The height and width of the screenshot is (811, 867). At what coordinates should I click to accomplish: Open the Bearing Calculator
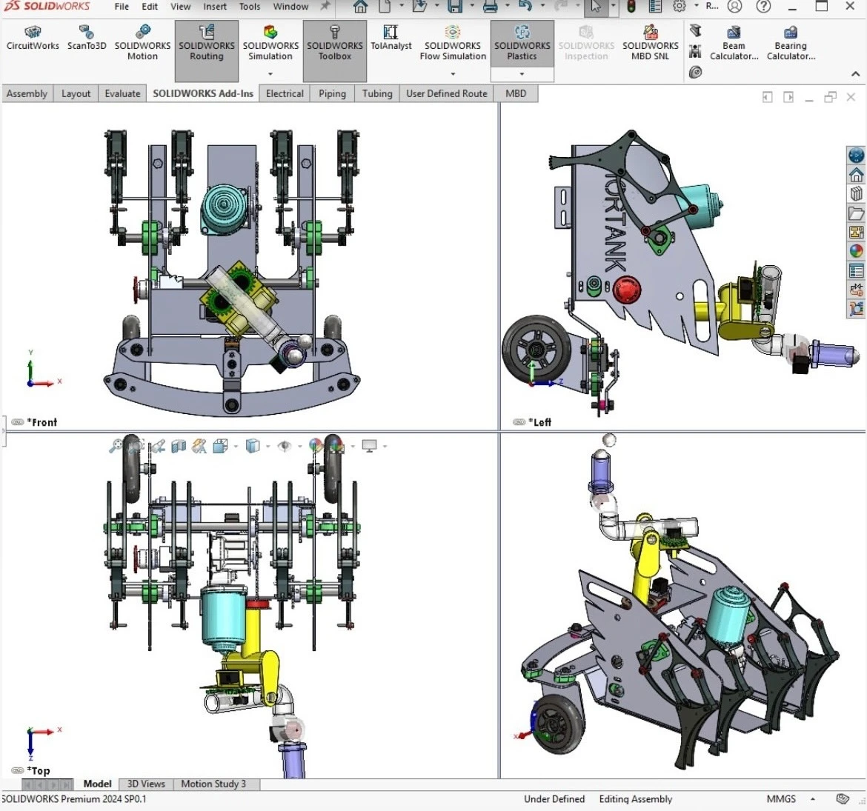point(791,43)
